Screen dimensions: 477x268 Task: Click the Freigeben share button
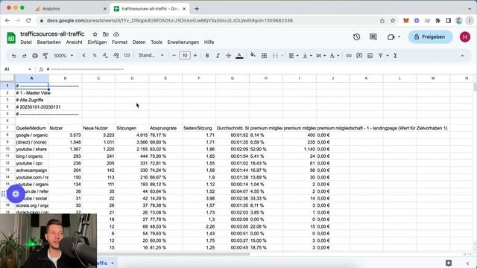[430, 36]
